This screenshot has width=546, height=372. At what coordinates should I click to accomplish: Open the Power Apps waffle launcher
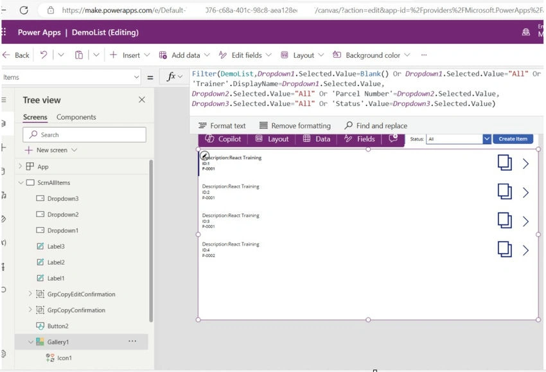tap(4, 32)
